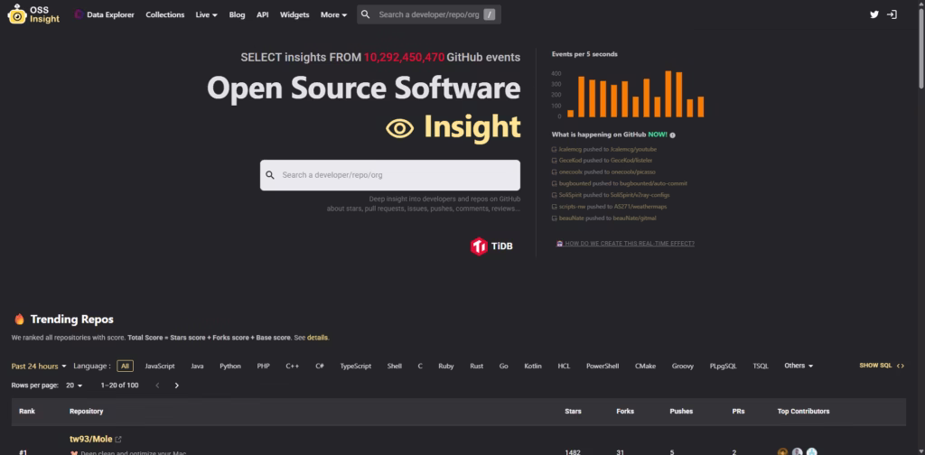Viewport: 925px width, 455px height.
Task: Open the Rows per page dropdown
Action: click(74, 385)
